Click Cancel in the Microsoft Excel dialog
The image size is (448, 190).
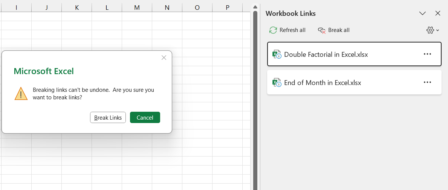145,117
